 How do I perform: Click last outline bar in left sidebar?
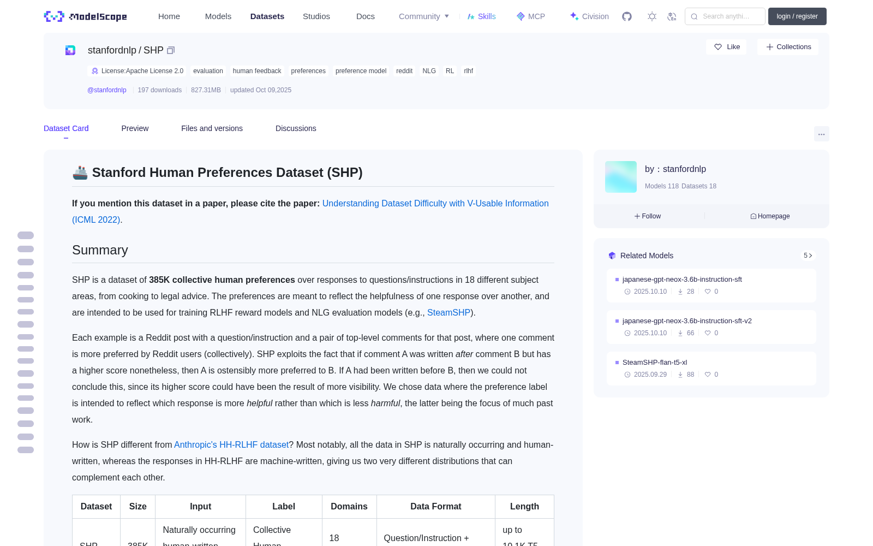point(26,450)
